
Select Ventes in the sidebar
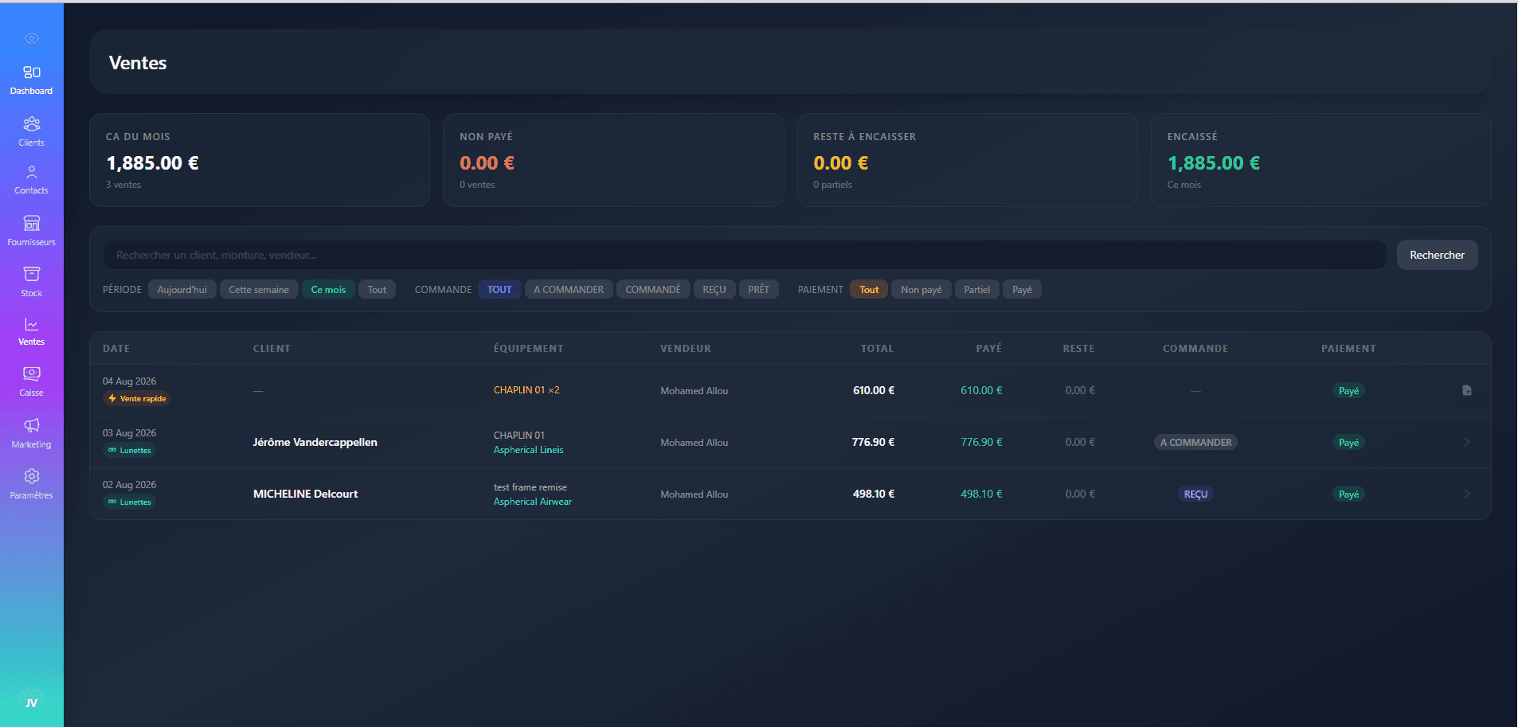31,331
